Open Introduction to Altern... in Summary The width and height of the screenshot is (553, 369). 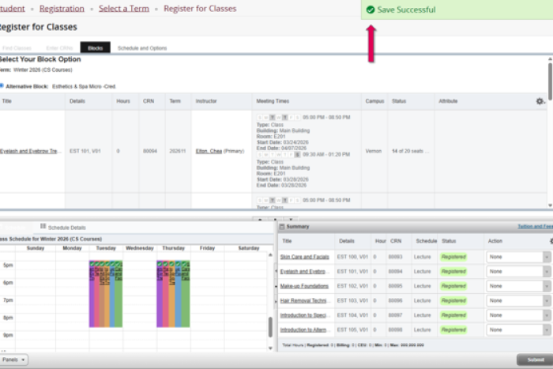(304, 329)
